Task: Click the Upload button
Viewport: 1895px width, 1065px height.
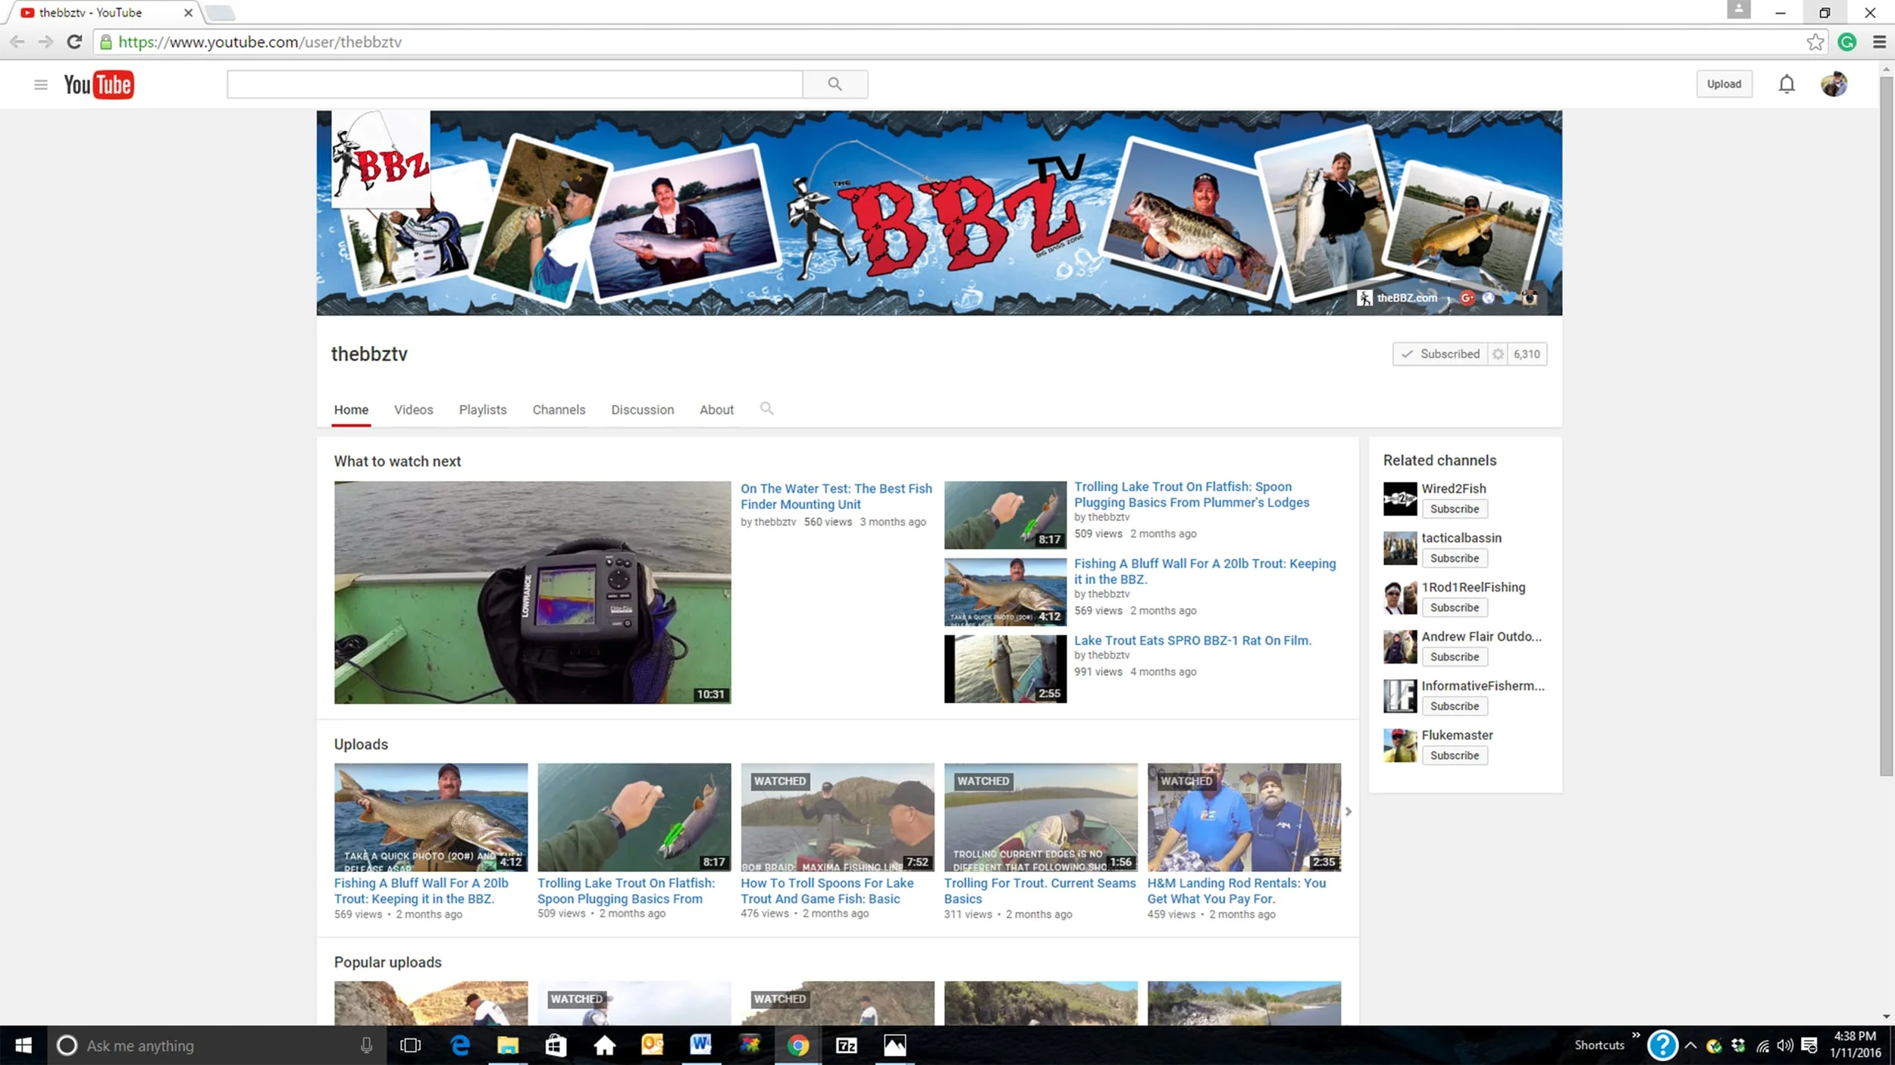Action: 1724,84
